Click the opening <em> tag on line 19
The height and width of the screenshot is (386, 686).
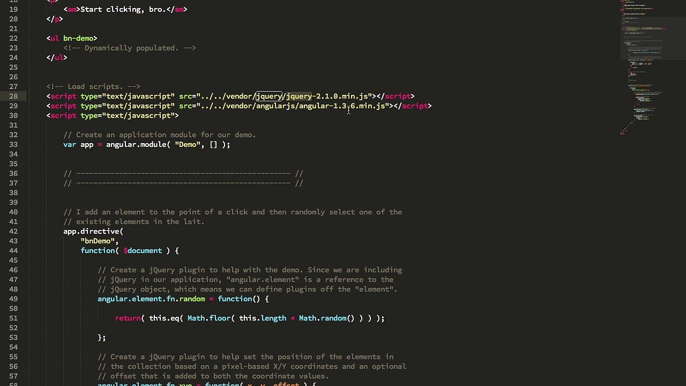(72, 10)
